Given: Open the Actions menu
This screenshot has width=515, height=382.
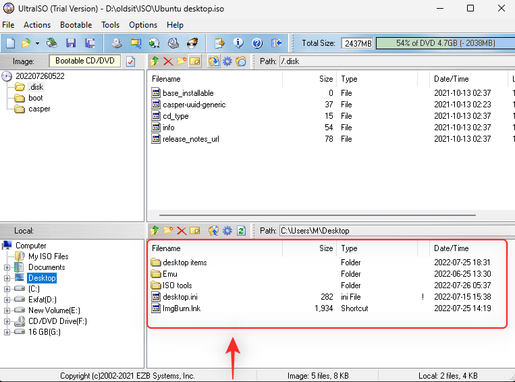Looking at the screenshot, I should click(x=37, y=25).
